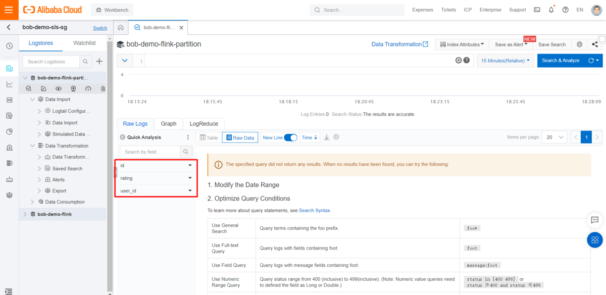Expand the Data Consumption node

point(33,202)
